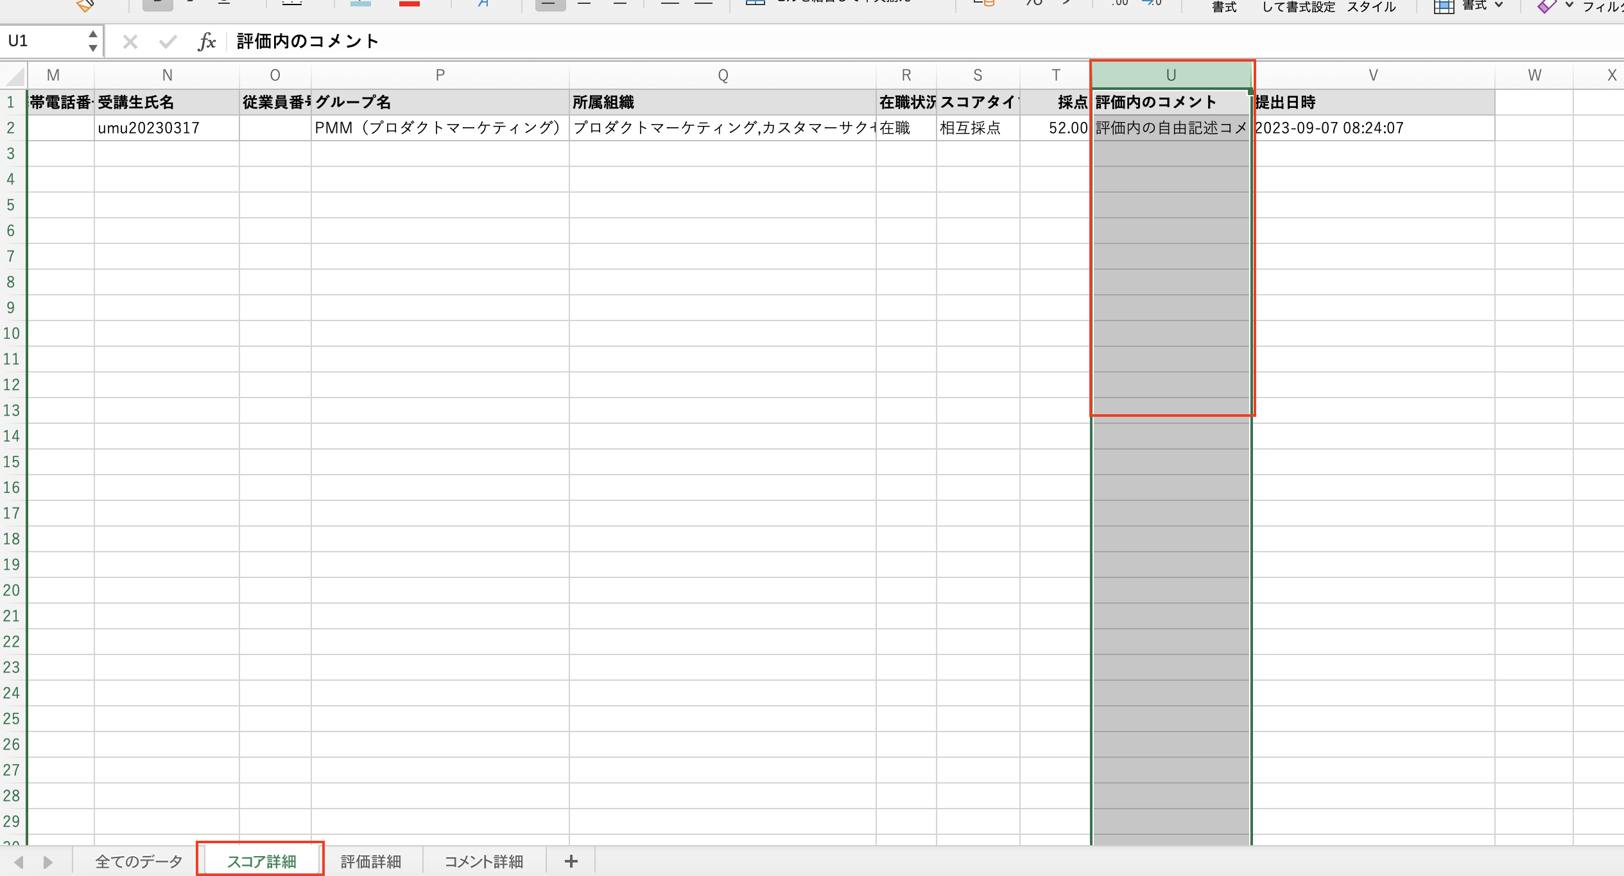
Task: Click the fx insert function icon
Action: [206, 42]
